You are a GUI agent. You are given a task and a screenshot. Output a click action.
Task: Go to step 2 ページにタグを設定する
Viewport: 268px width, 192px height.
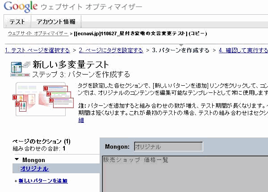tap(111, 50)
